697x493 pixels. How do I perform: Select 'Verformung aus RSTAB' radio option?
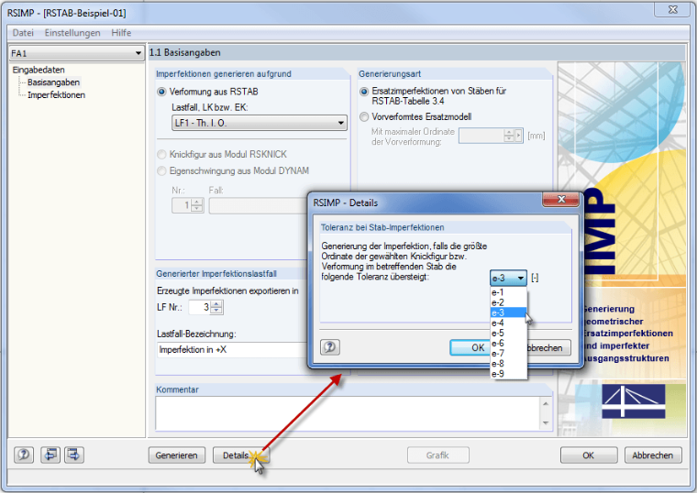point(161,92)
